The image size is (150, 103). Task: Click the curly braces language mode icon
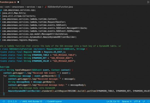click(x=148, y=101)
